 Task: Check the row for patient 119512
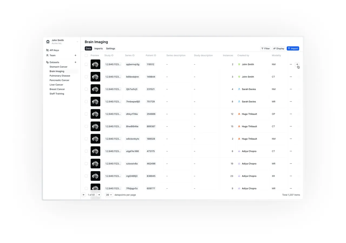point(86,64)
